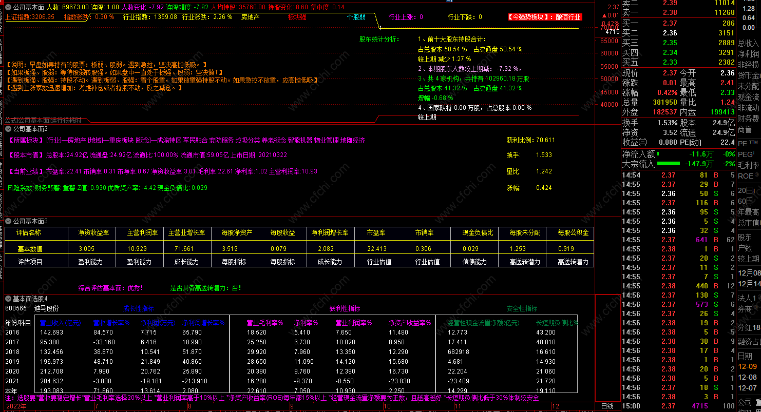
Task: Click the 综合评估基本面 优秀 text
Action: tap(111, 288)
